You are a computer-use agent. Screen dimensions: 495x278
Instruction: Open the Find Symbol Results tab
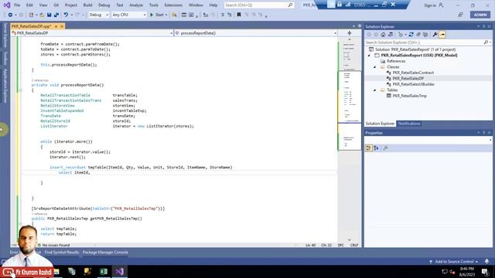coord(62,253)
